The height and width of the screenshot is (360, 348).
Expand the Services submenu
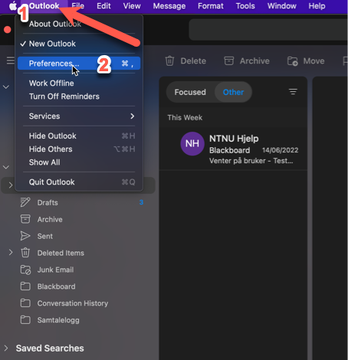[79, 116]
